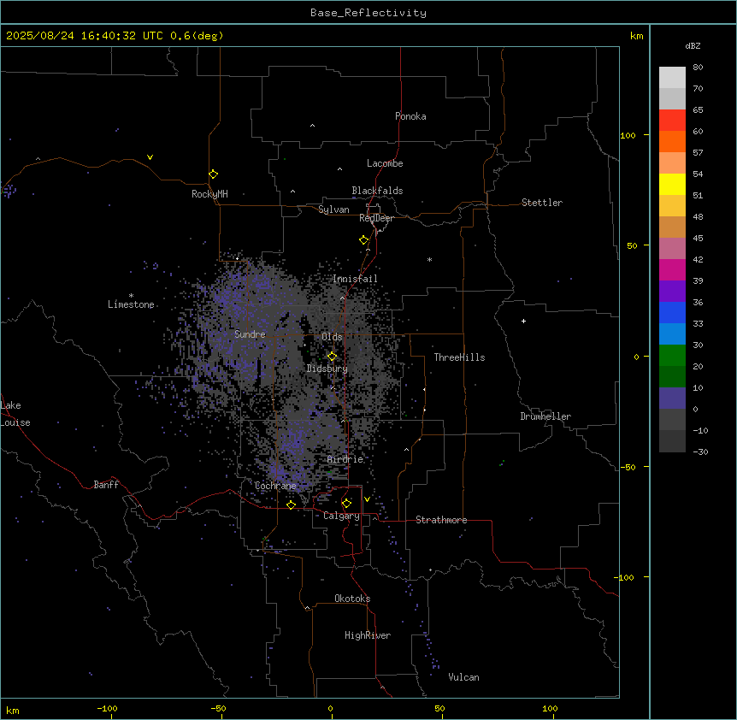This screenshot has width=737, height=720.
Task: Click the blue 36 dBZ legend swatch
Action: coord(672,312)
